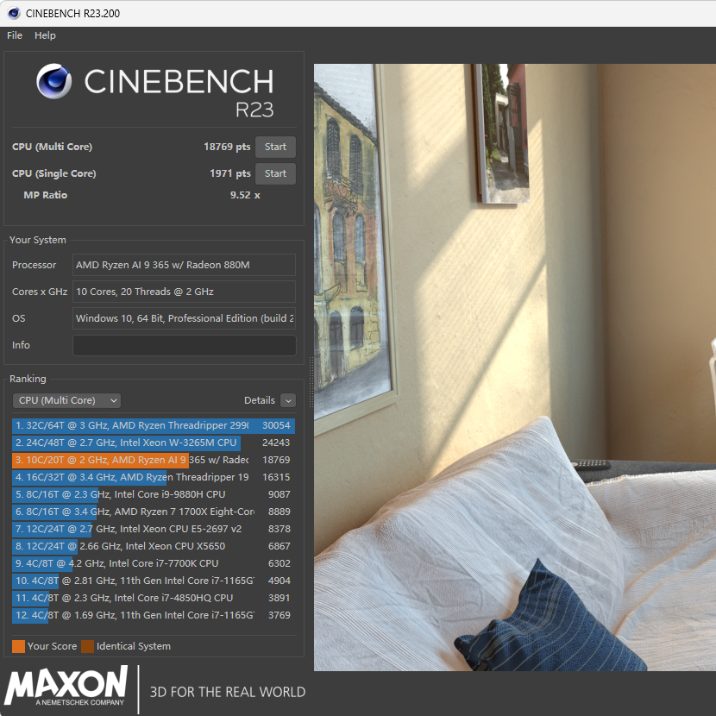The height and width of the screenshot is (716, 716).
Task: Start the CPU Single Core test
Action: pyautogui.click(x=275, y=173)
